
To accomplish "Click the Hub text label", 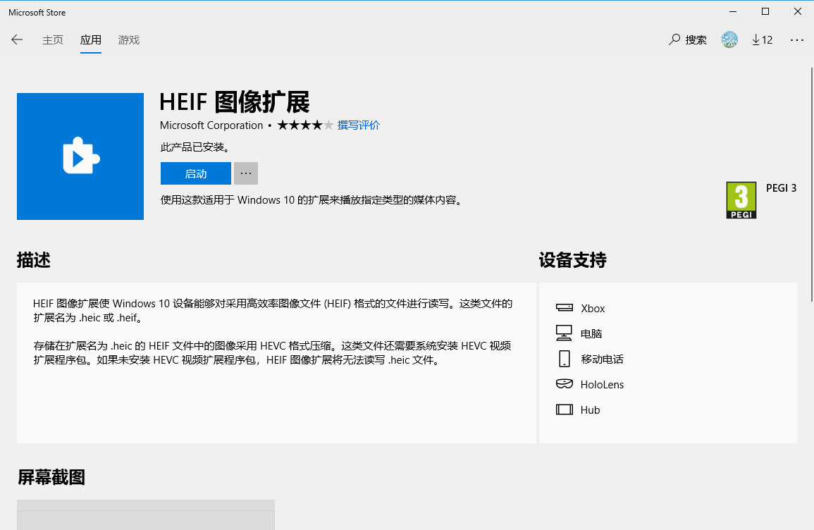I will pyautogui.click(x=591, y=410).
